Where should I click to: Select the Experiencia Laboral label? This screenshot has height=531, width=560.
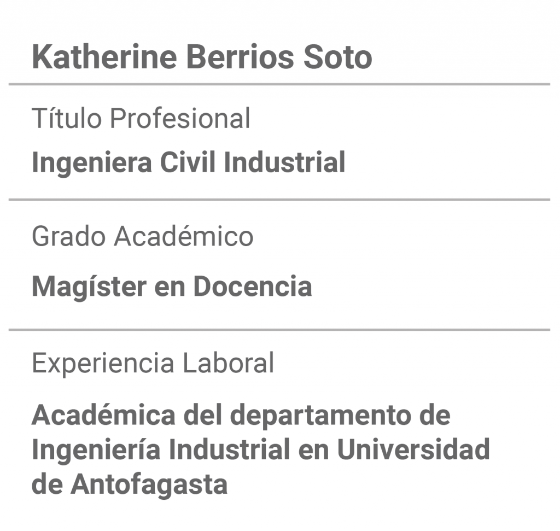pyautogui.click(x=153, y=363)
